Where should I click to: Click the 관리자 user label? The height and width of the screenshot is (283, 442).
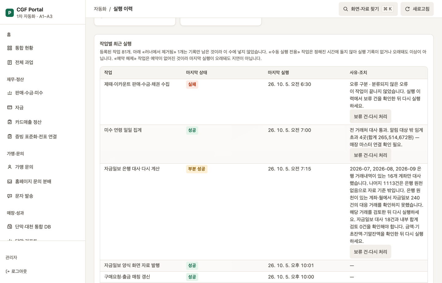pos(11,258)
